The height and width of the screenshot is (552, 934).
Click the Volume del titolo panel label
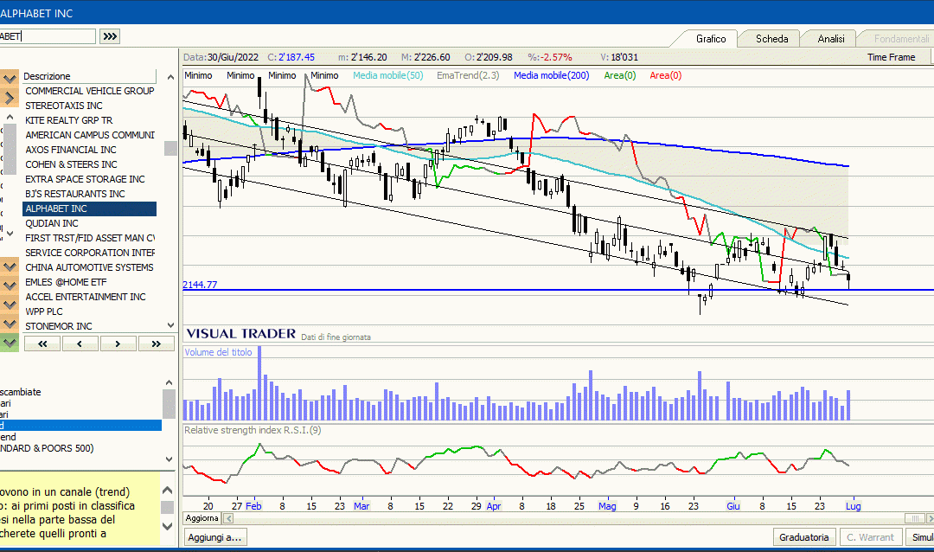click(x=218, y=352)
